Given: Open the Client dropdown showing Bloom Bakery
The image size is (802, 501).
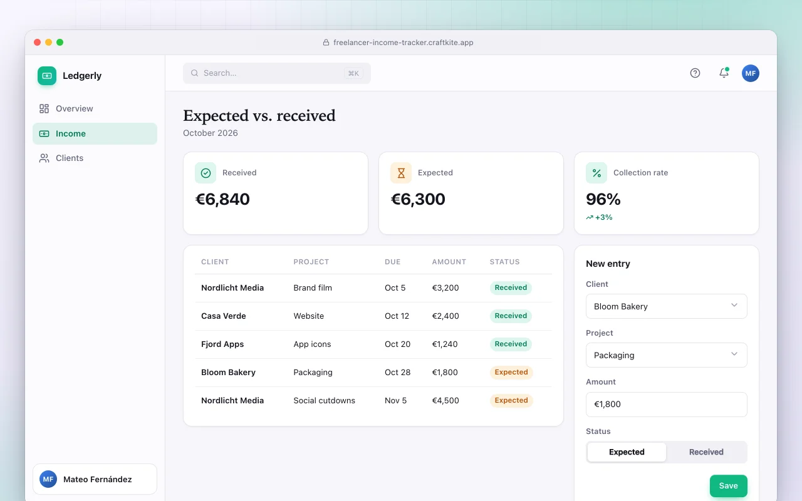Looking at the screenshot, I should 667,306.
